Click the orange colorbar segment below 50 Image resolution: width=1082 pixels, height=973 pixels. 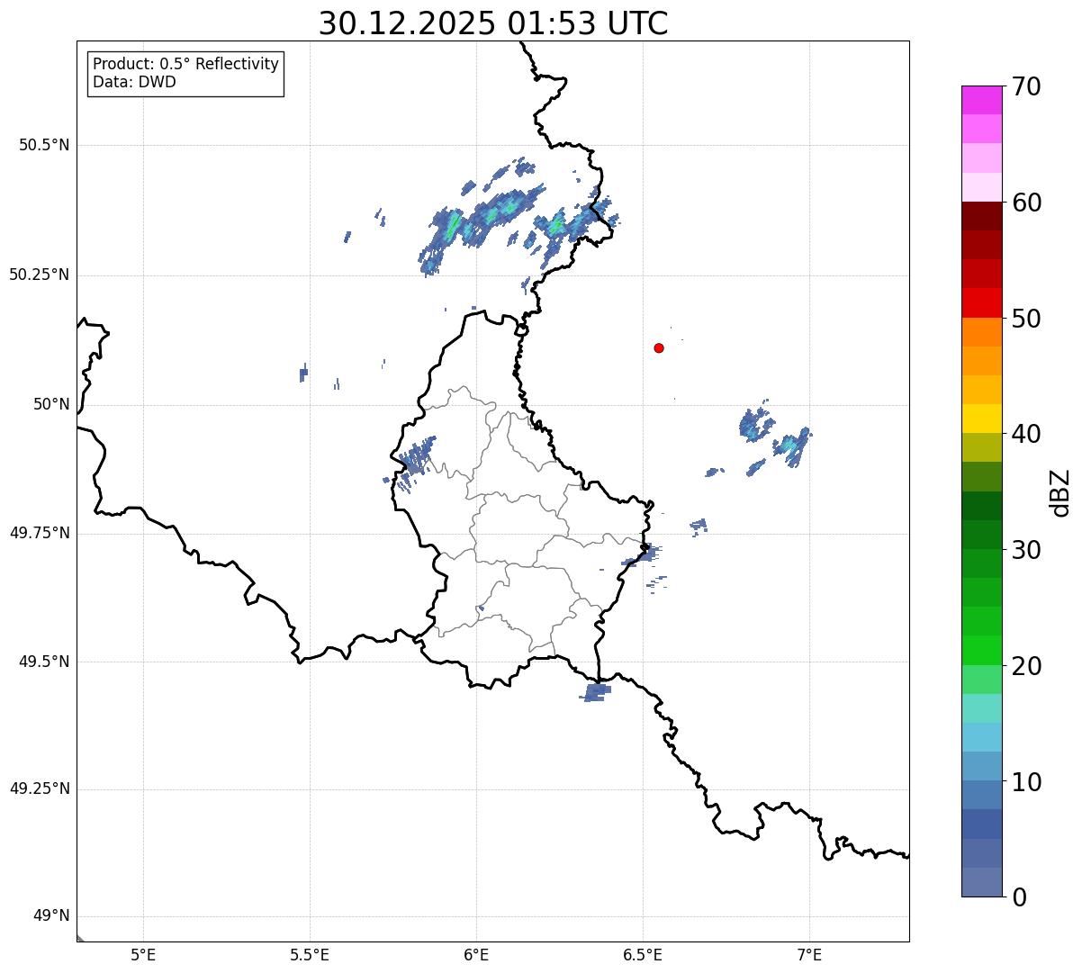click(x=981, y=332)
